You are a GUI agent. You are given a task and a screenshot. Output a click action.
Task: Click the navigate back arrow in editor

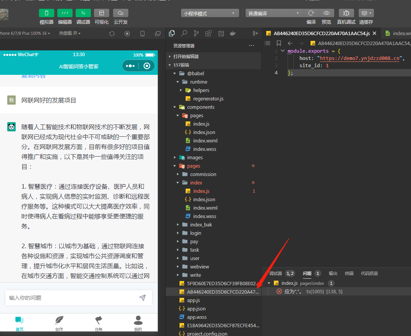point(290,43)
